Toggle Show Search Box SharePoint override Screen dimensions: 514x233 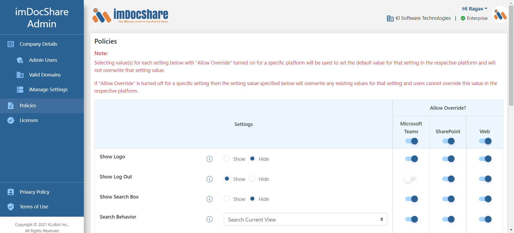point(448,199)
